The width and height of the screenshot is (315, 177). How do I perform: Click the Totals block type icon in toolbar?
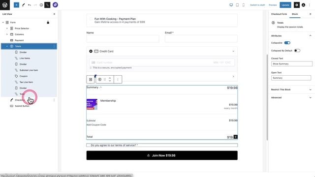click(99, 80)
